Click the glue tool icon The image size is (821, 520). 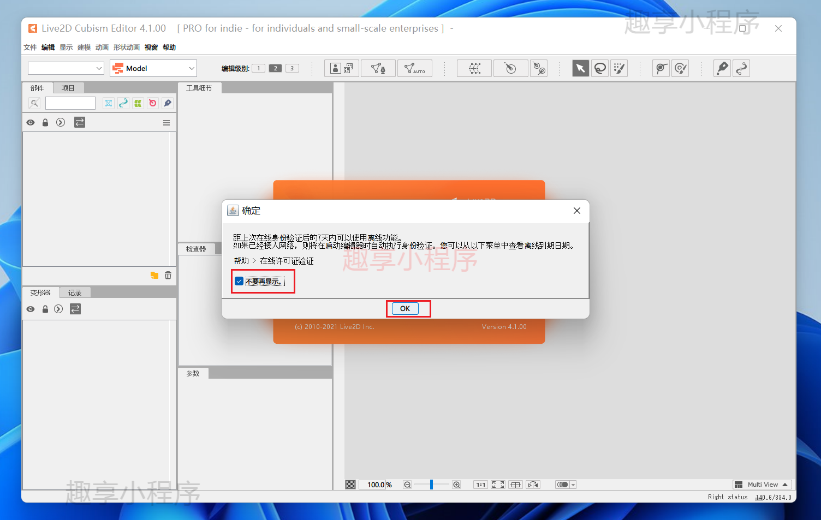click(661, 68)
